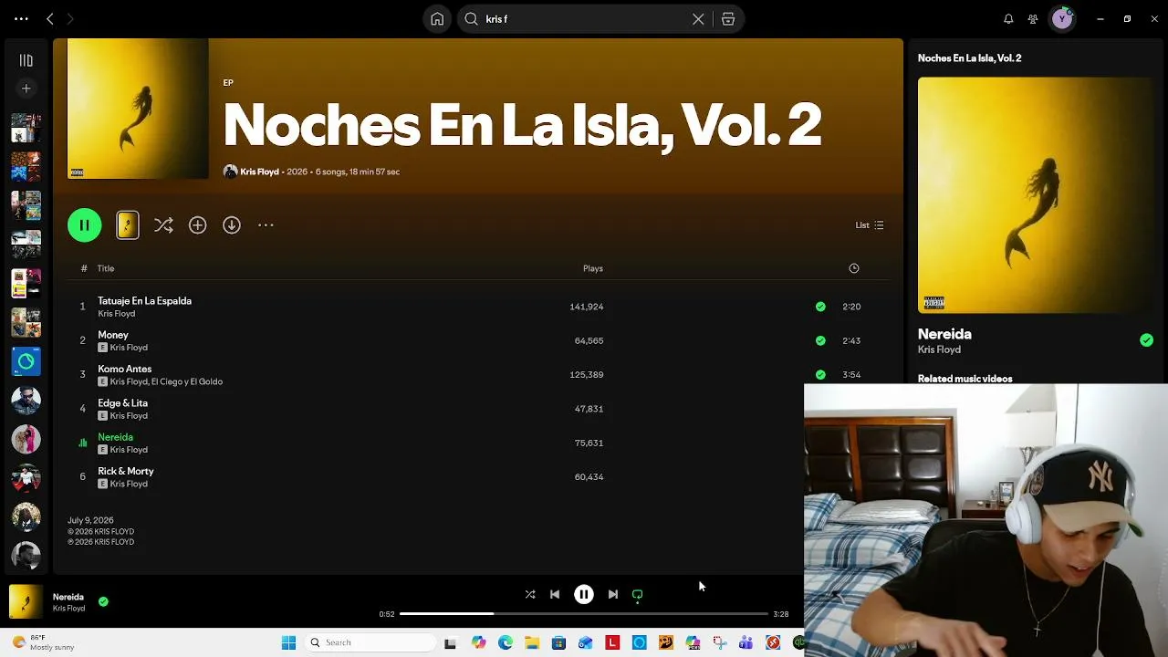1168x657 pixels.
Task: Pause playback in the bottom player
Action: coord(584,594)
